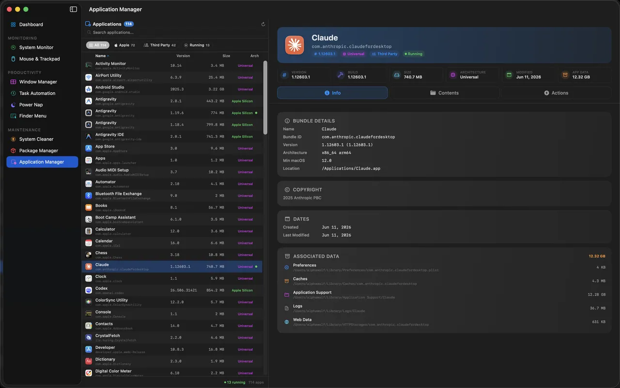Click the Logs associated data entry
The image size is (620, 388).
click(444, 308)
